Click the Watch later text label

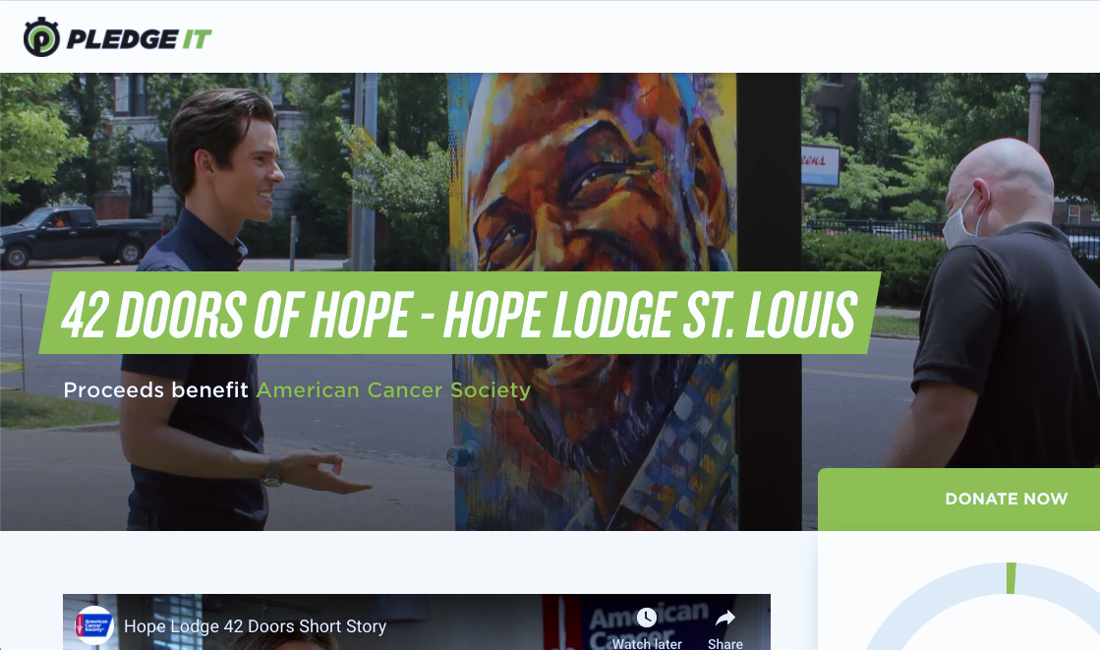[647, 643]
